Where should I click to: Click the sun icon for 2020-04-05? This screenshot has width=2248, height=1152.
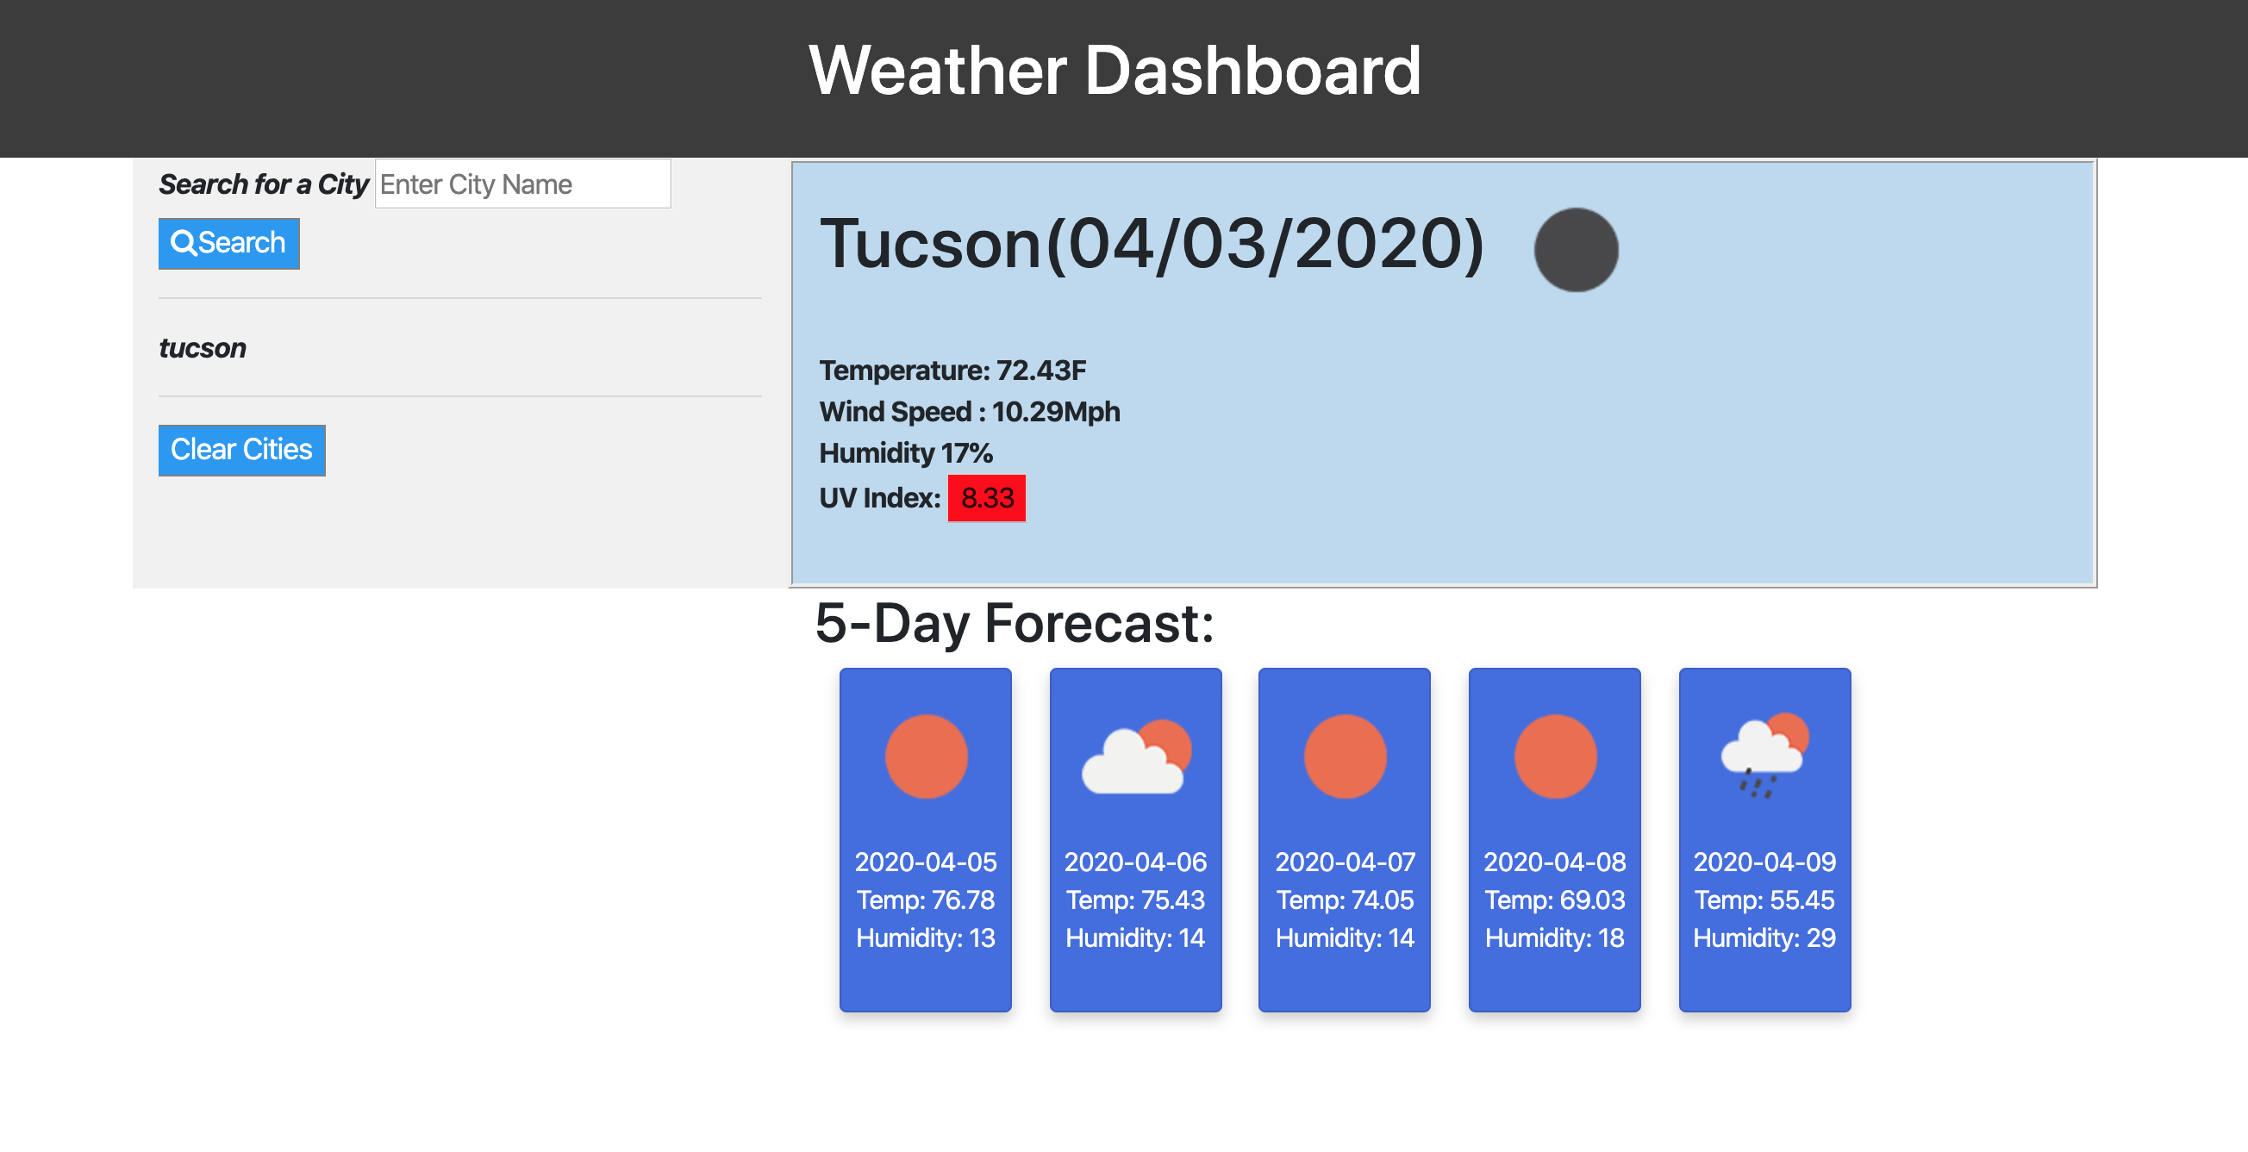pyautogui.click(x=925, y=757)
